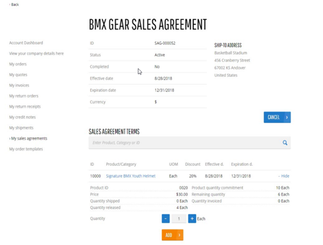The width and height of the screenshot is (323, 245).
Task: Hide the helmet agreement line details
Action: (x=285, y=176)
